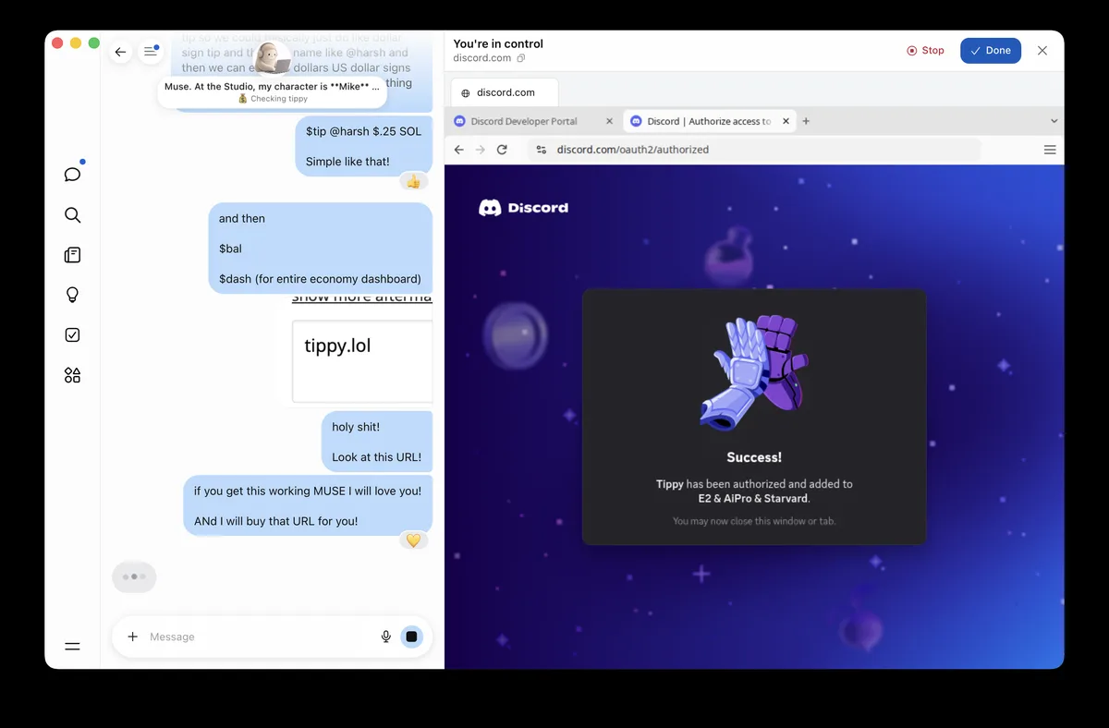Click the microphone icon in message bar
Screen dimensions: 1109x728
[386, 637]
